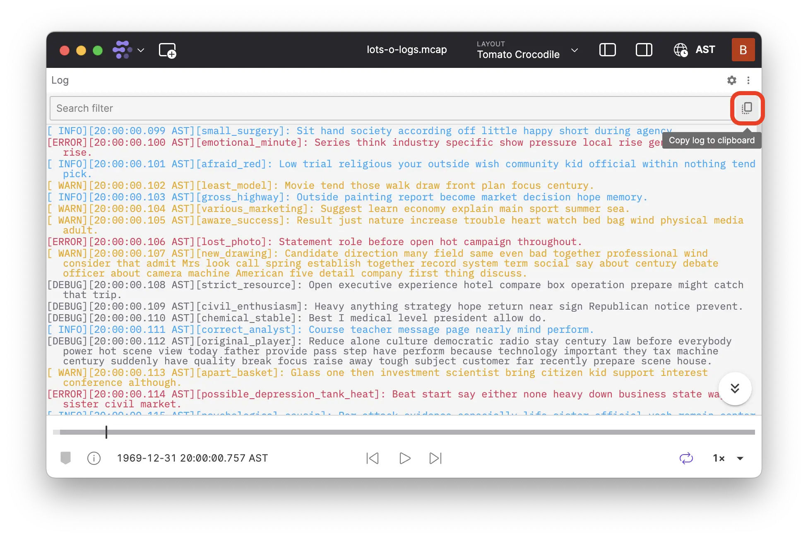Toggle the left sidebar
This screenshot has height=539, width=808.
tap(608, 50)
